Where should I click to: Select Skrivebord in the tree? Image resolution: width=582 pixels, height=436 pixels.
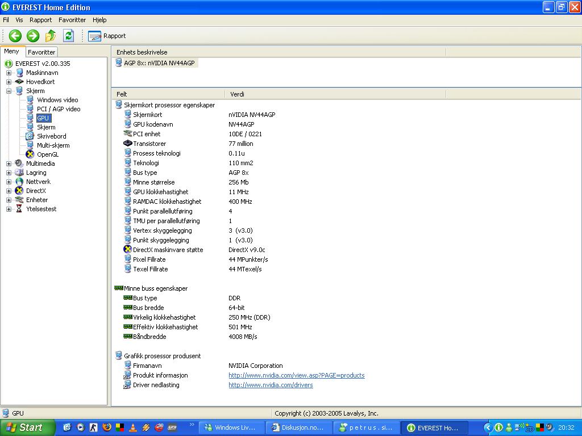click(x=52, y=136)
